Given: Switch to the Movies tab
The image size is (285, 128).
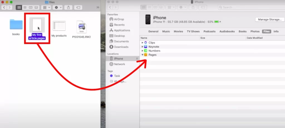Looking at the screenshot, I should (178, 31).
